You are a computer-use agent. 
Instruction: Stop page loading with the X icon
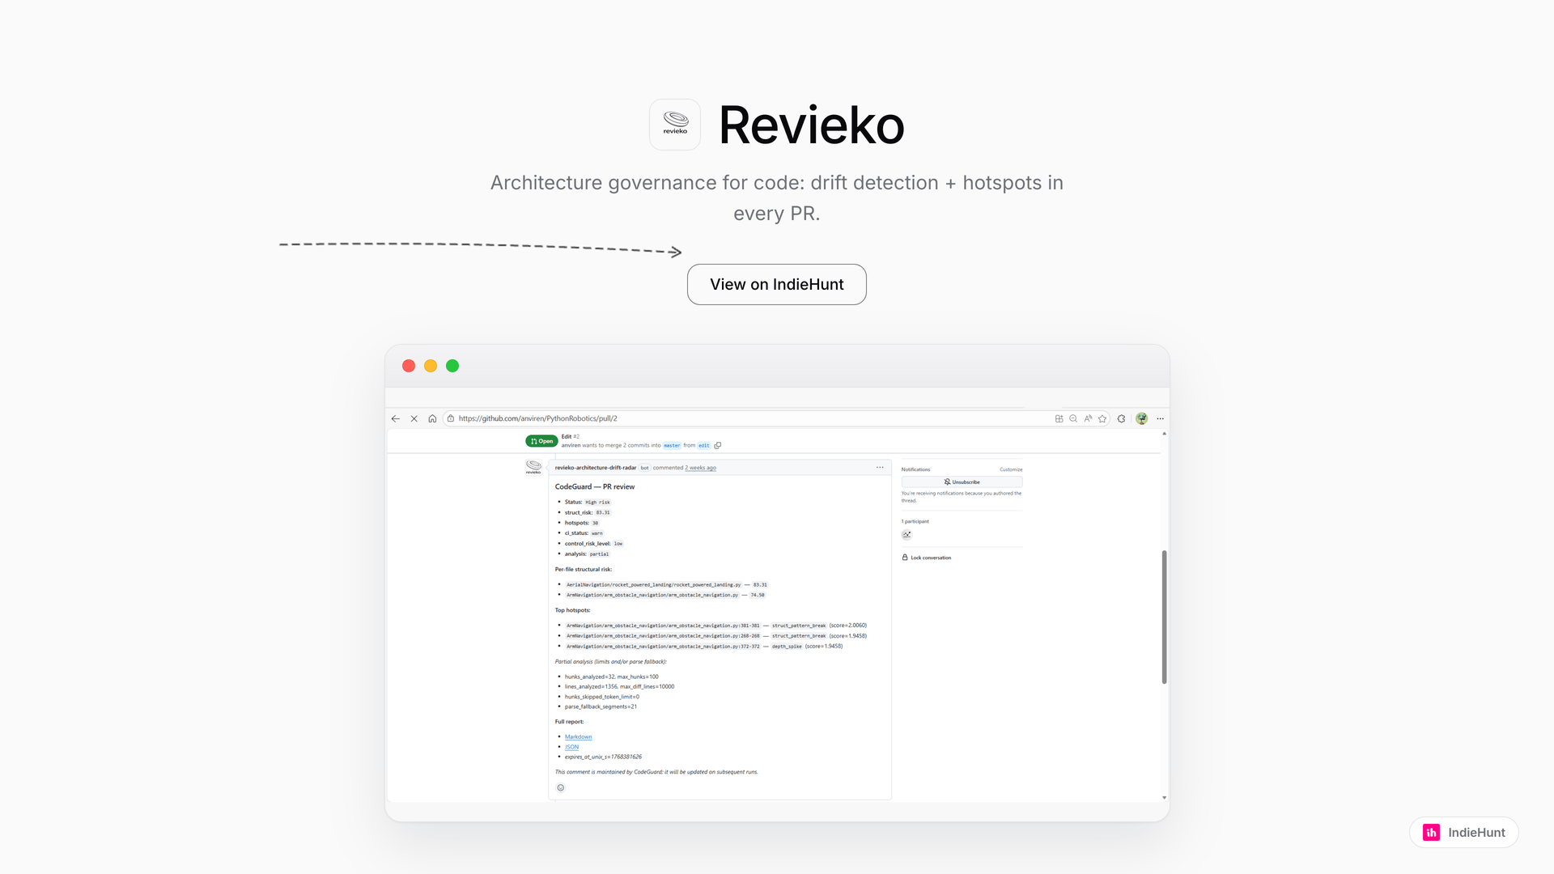click(x=414, y=418)
